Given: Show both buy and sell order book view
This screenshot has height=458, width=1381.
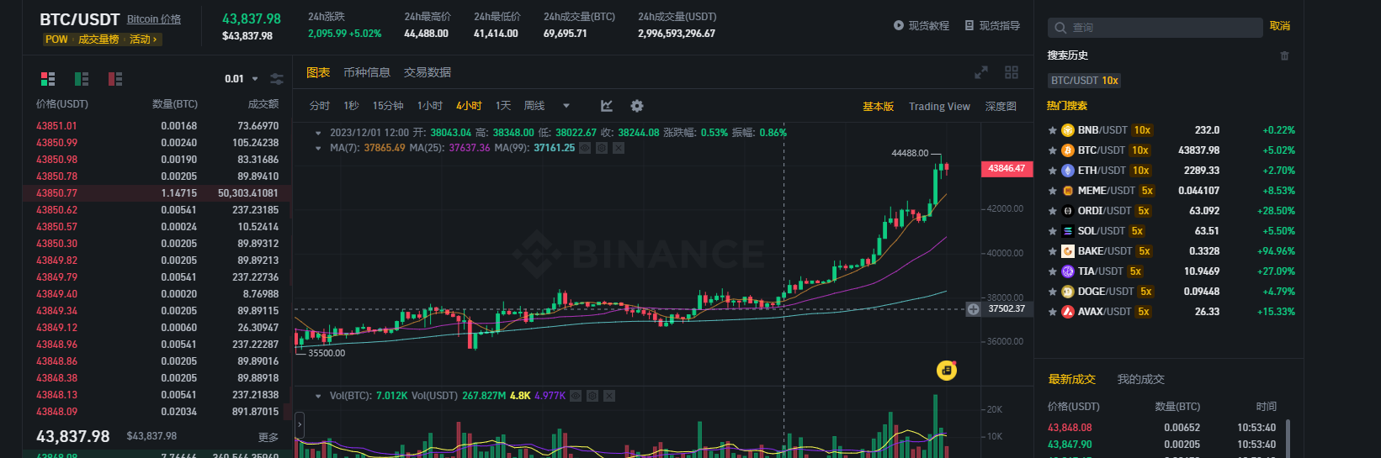Looking at the screenshot, I should click(48, 79).
